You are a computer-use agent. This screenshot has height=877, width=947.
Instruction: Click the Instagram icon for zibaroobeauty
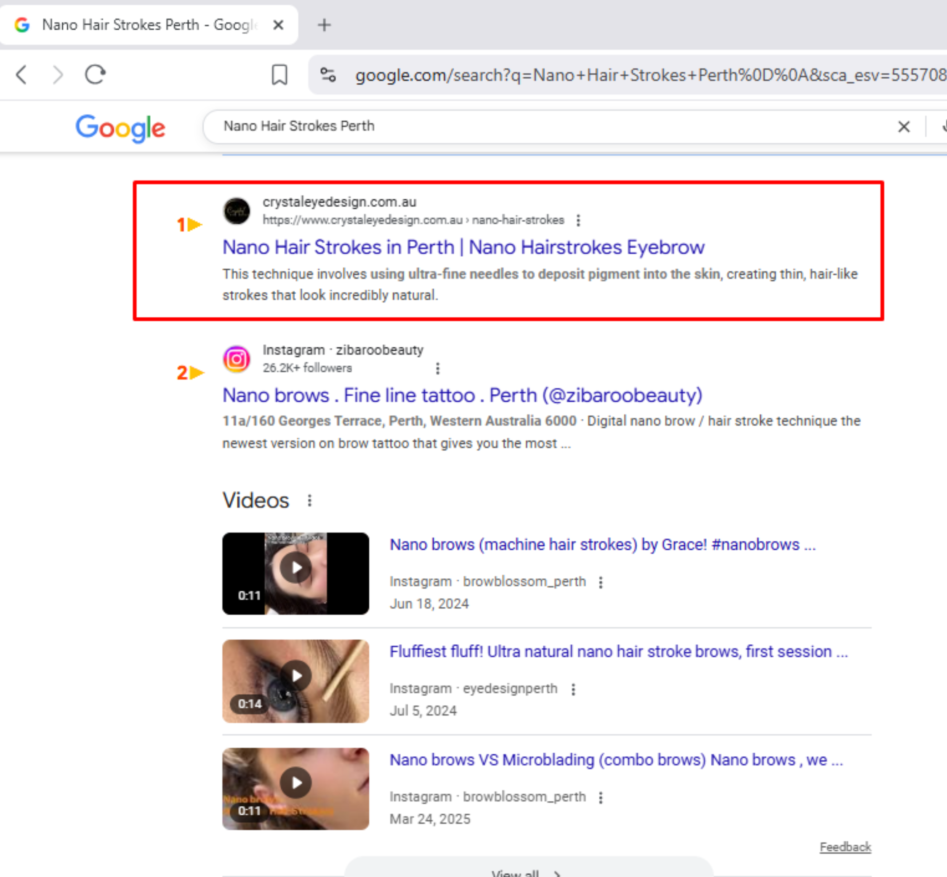coord(237,359)
